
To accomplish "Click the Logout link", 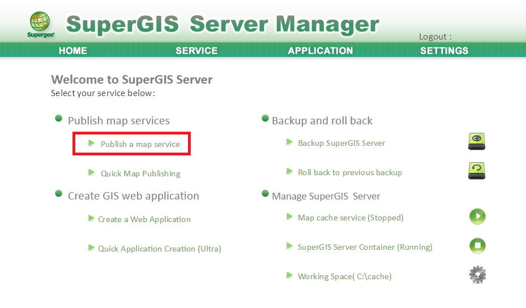I will coord(435,37).
